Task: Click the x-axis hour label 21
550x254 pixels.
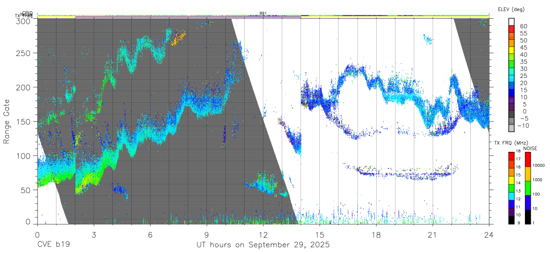Action: 432,234
